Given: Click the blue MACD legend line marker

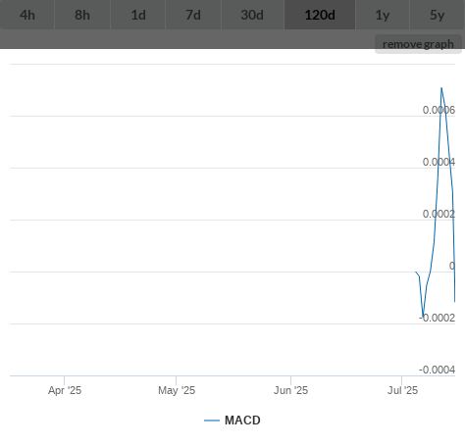Looking at the screenshot, I should 212,421.
